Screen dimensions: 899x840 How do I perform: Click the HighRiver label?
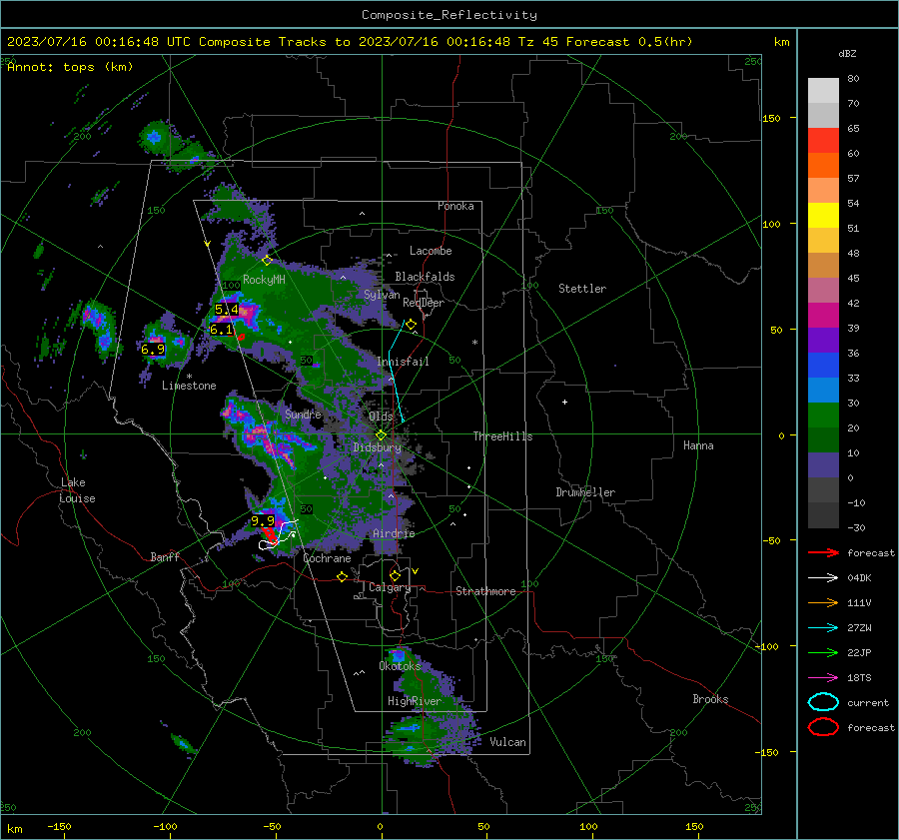[x=415, y=701]
